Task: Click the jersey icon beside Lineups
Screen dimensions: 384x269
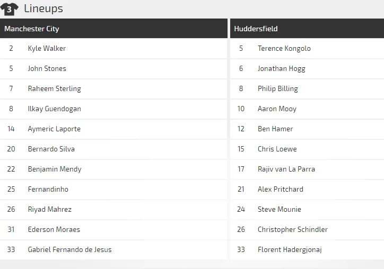Action: tap(9, 9)
